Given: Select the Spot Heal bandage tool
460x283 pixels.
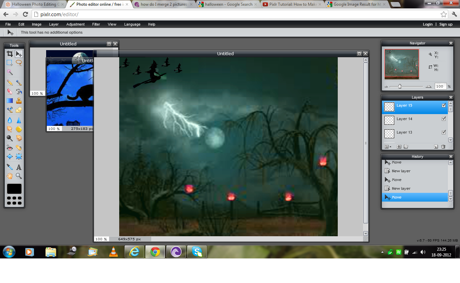Looking at the screenshot, I should click(19, 148).
